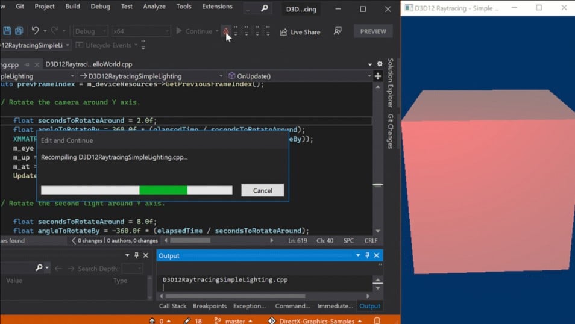The width and height of the screenshot is (575, 324).
Task: Click the Hot Reload flame icon
Action: point(226,31)
